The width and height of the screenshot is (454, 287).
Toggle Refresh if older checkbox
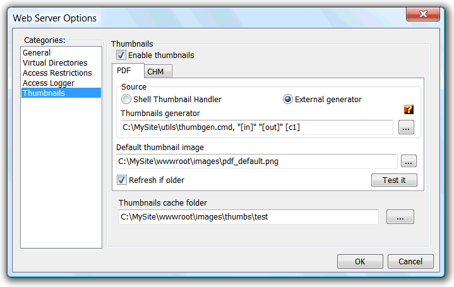click(x=122, y=180)
